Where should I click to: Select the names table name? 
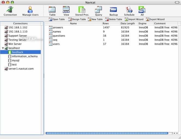(x=57, y=32)
